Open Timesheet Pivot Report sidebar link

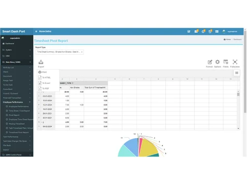(19, 132)
